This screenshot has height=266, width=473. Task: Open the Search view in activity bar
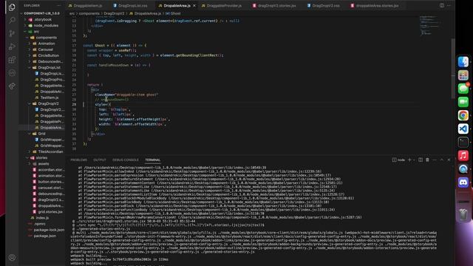12,20
